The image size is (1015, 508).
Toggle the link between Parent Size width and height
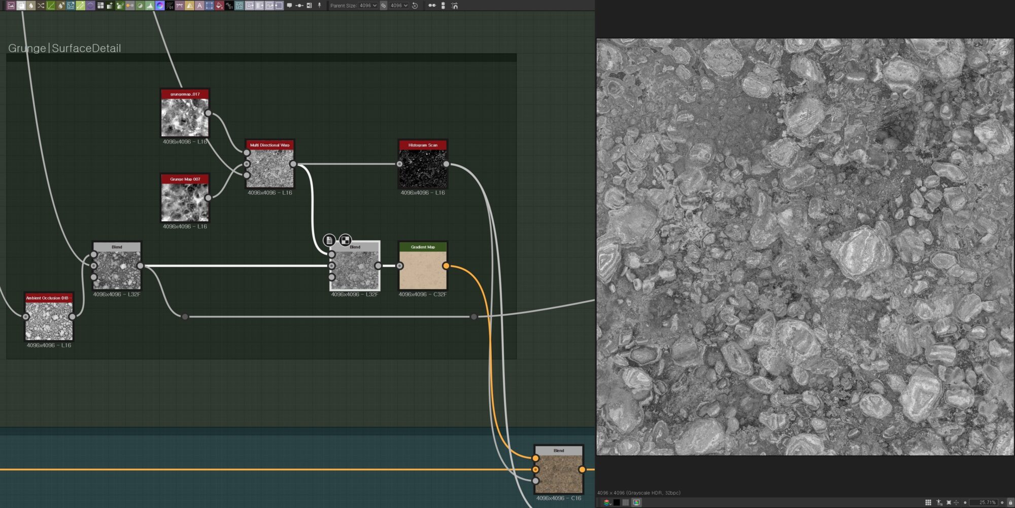click(x=384, y=6)
